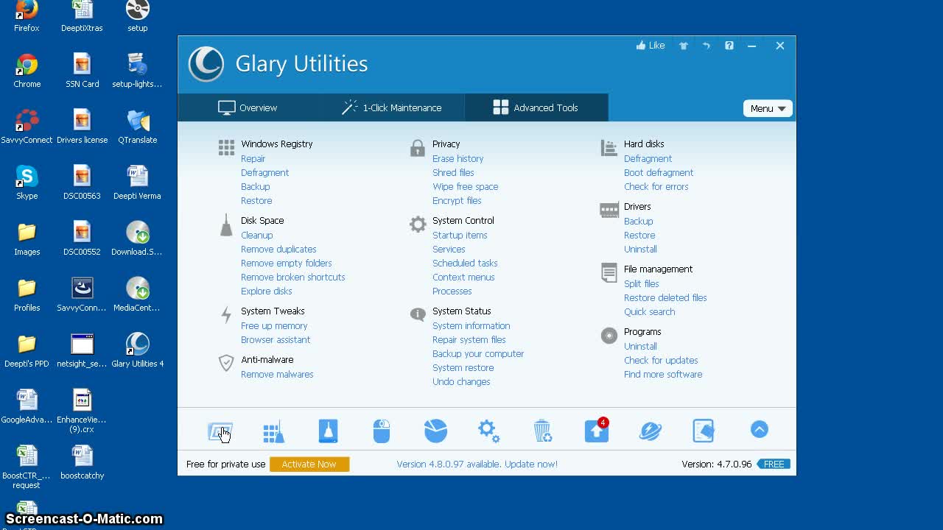Switch to the Overview tab

(248, 107)
